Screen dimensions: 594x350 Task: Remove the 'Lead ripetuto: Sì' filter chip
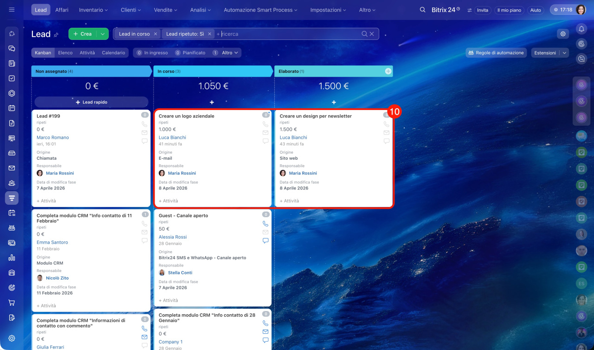(x=210, y=34)
